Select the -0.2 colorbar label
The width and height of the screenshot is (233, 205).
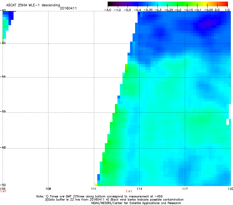pyautogui.click(x=178, y=10)
